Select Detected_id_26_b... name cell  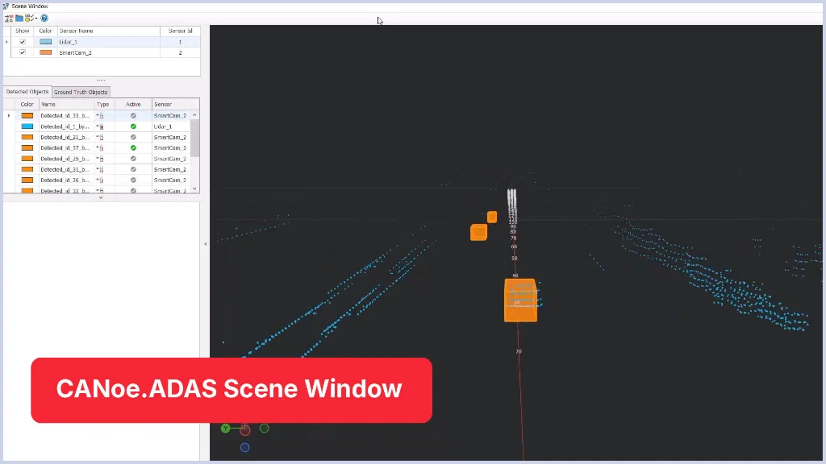coord(67,180)
